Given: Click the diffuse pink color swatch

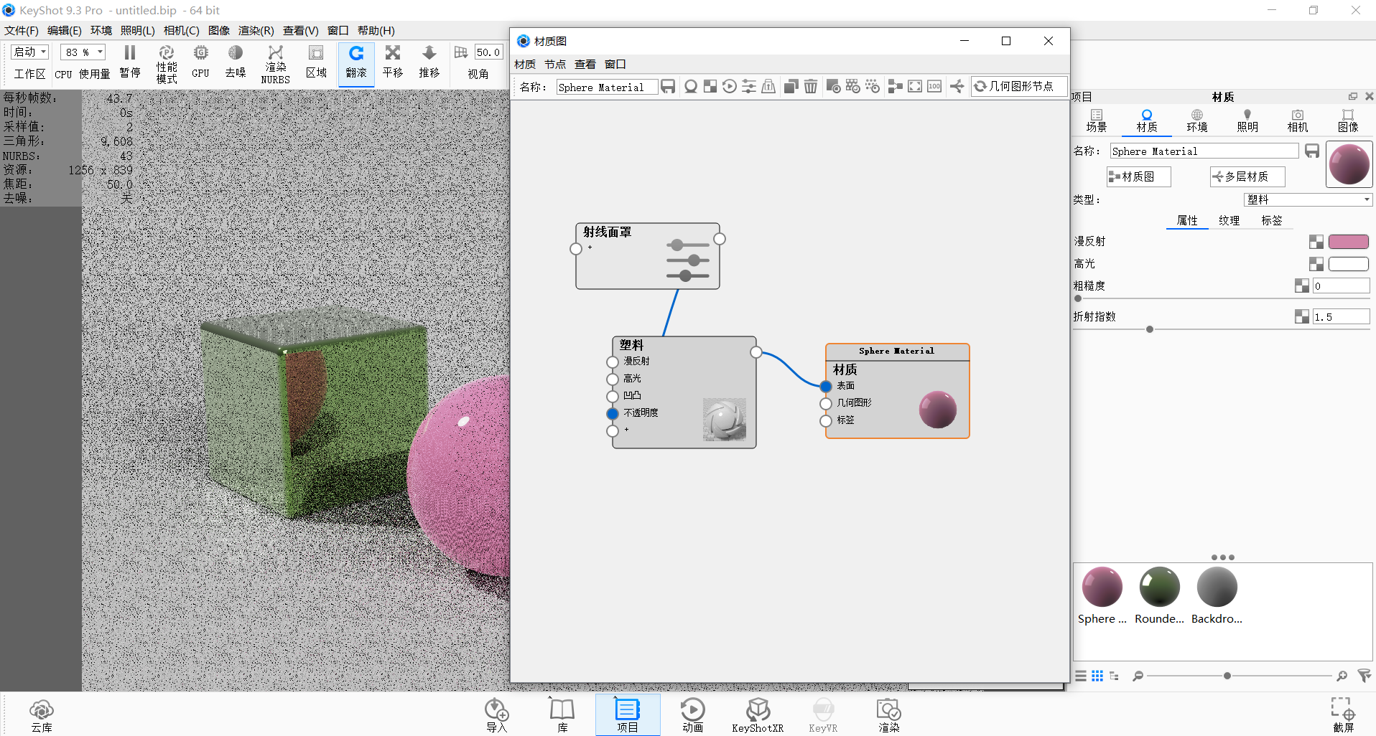Looking at the screenshot, I should 1349,242.
